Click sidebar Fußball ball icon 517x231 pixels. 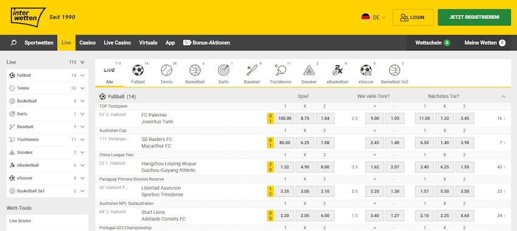12,75
